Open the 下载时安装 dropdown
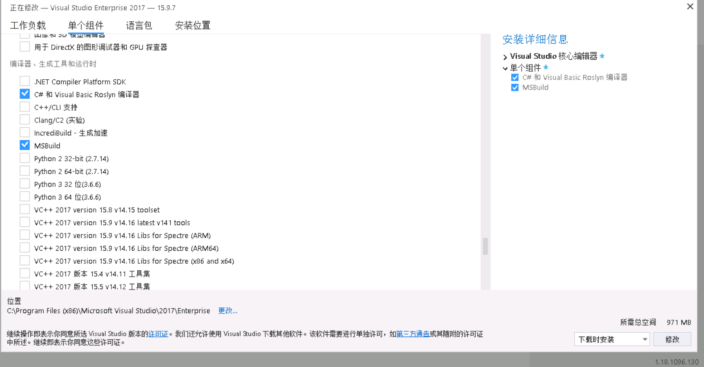This screenshot has width=704, height=367. [612, 339]
